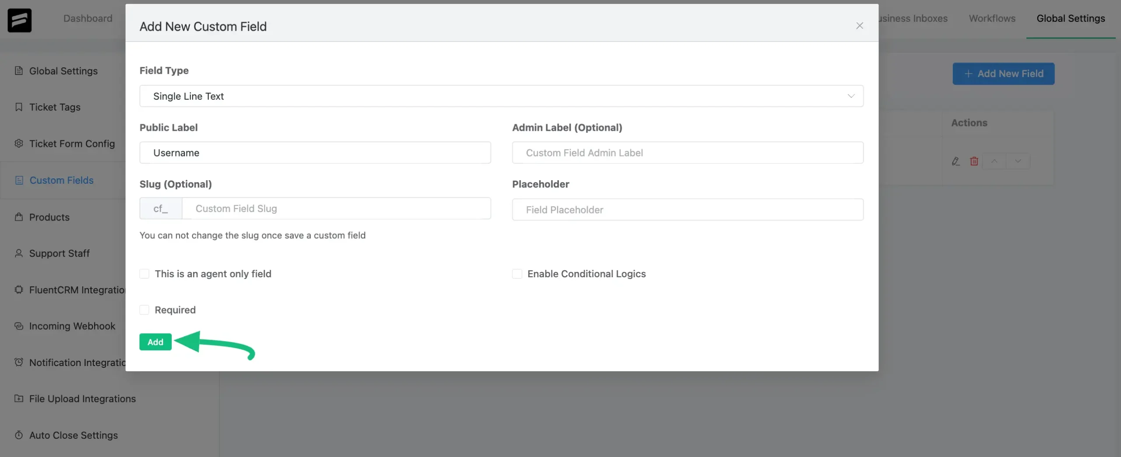Click the Incoming Webhook icon
Image resolution: width=1121 pixels, height=457 pixels.
click(x=19, y=326)
